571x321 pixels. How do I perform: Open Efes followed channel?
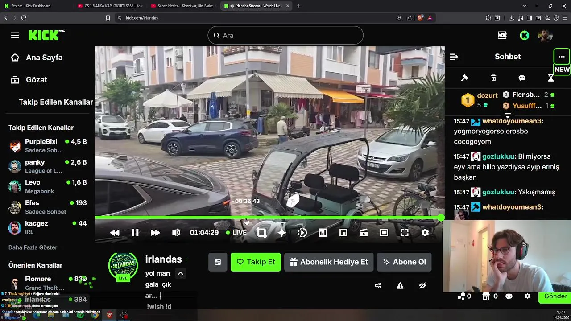[x=47, y=207]
